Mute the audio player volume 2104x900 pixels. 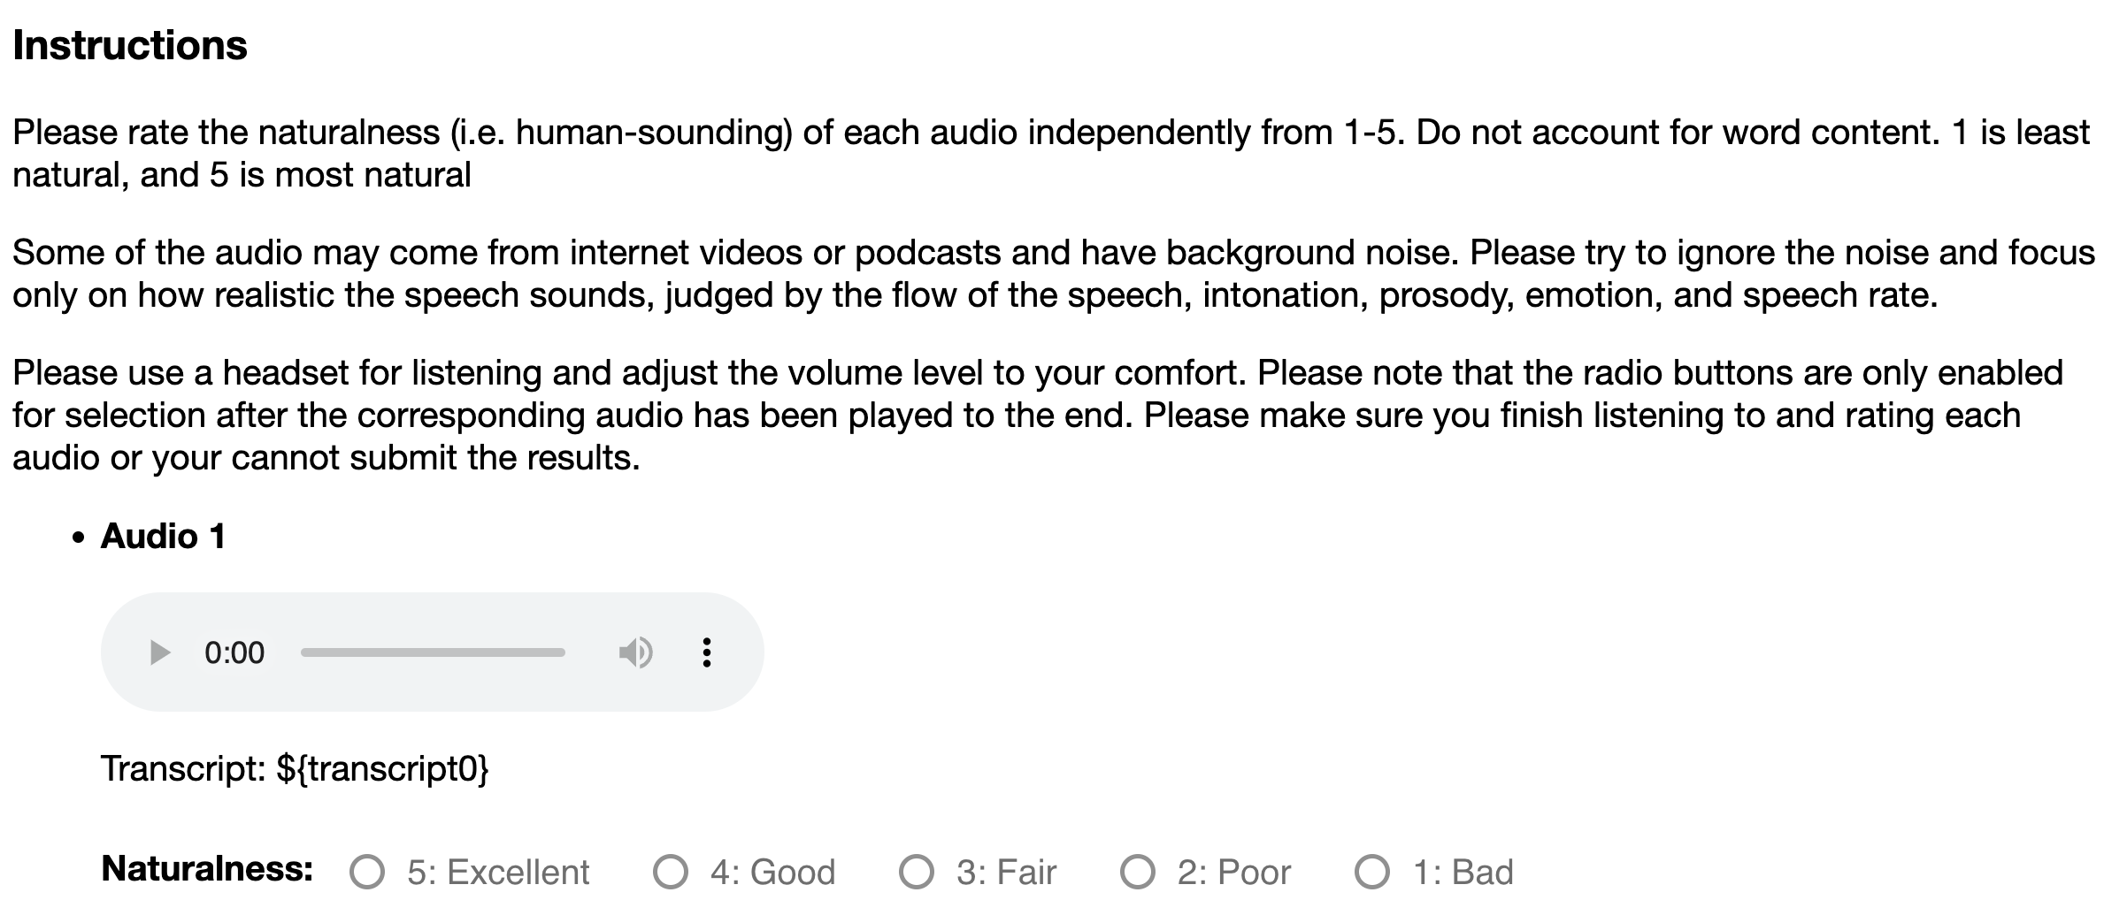[x=634, y=652]
